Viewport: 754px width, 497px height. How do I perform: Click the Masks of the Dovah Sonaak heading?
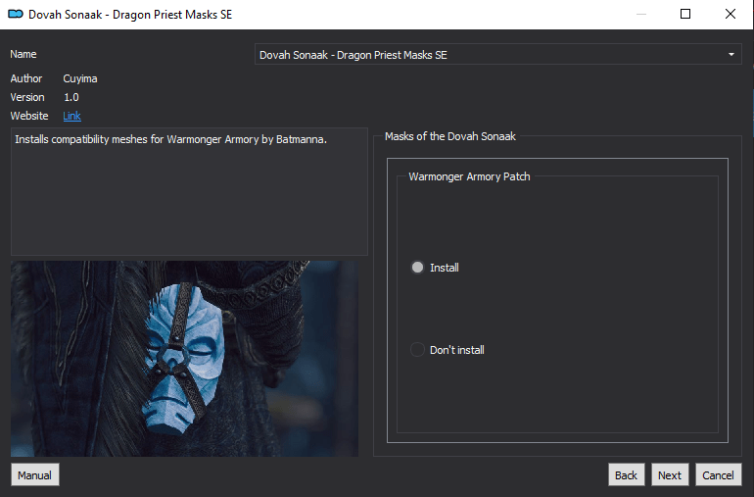point(450,136)
